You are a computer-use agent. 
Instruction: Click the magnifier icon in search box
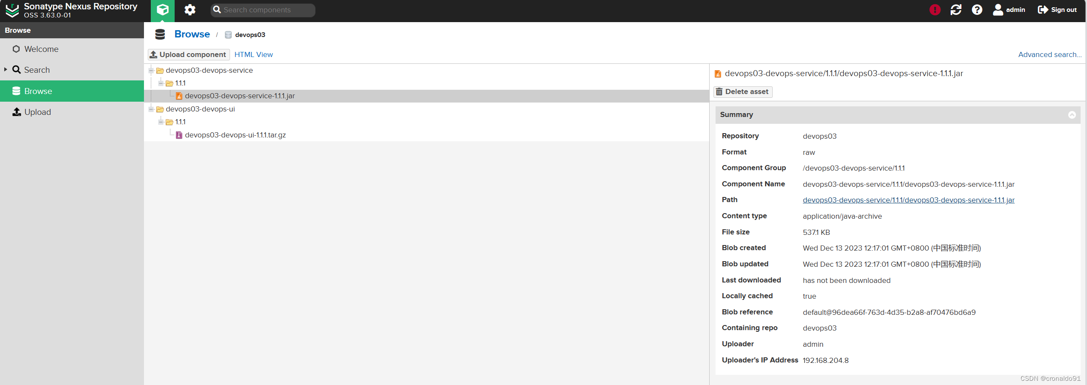coord(217,10)
